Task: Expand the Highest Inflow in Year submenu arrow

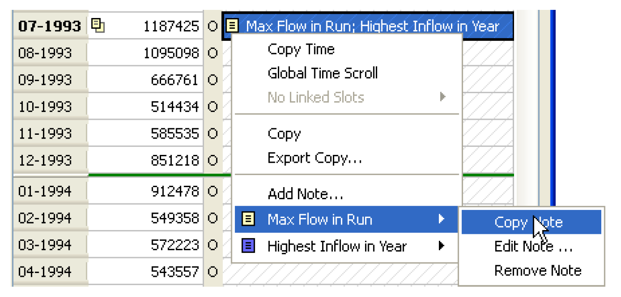Action: [441, 246]
